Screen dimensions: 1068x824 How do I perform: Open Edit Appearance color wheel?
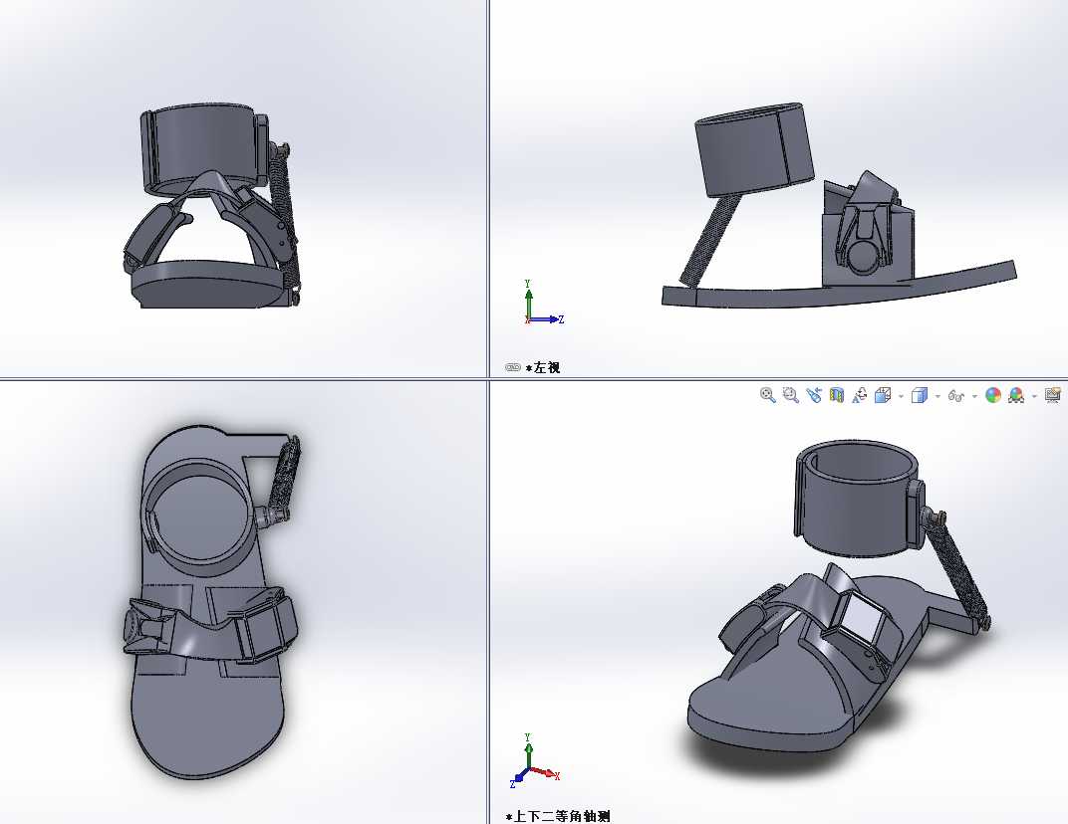992,395
